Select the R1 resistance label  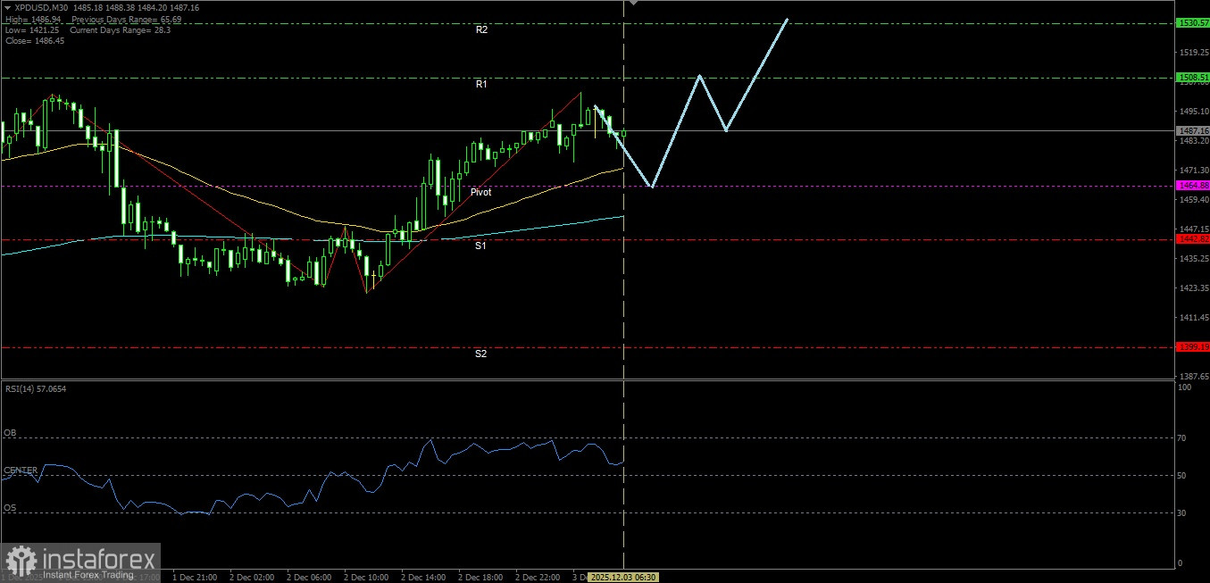[x=481, y=84]
